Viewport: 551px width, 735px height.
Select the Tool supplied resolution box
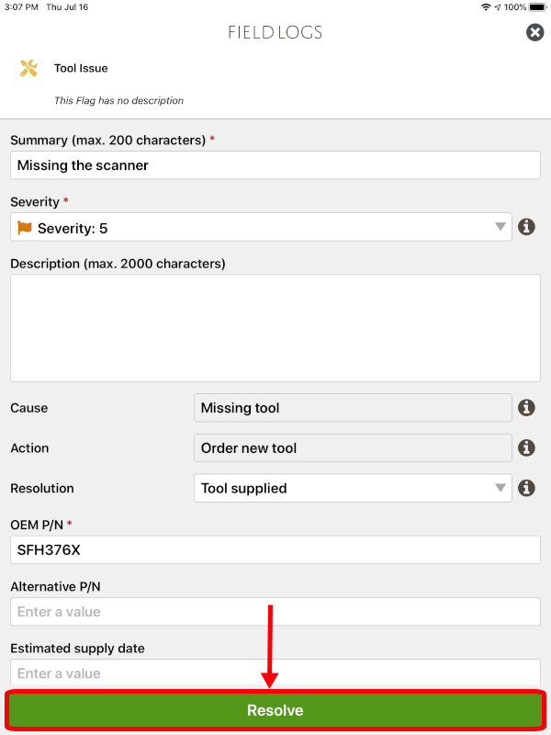click(340, 488)
